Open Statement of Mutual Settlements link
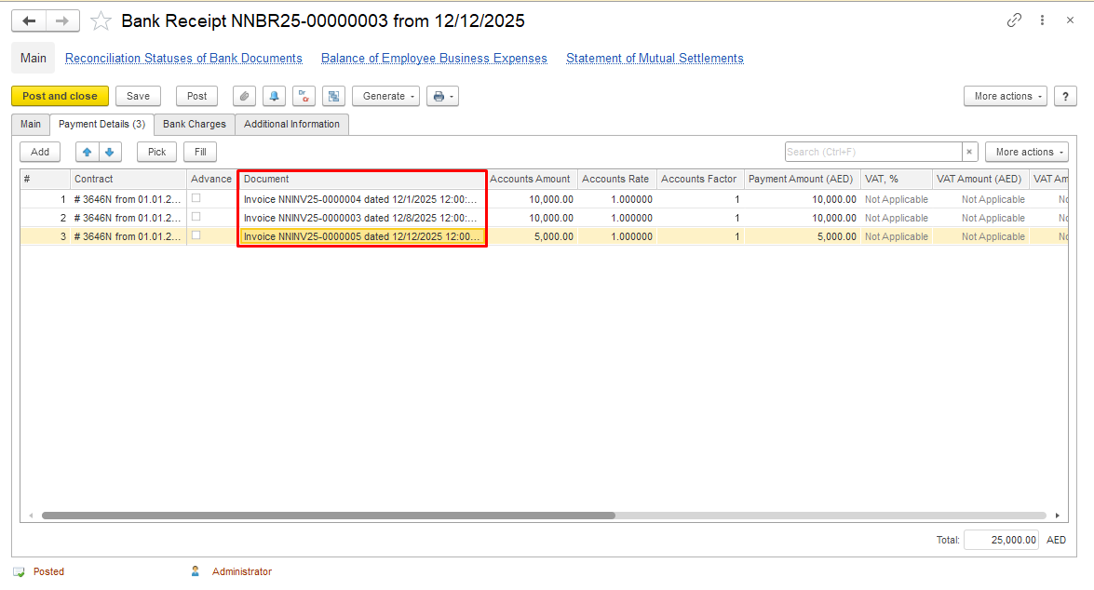1094x590 pixels. pos(655,59)
